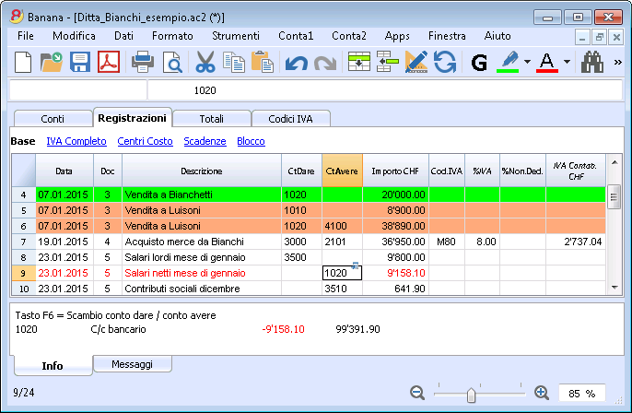
Task: Open the print preview icon
Action: point(171,63)
